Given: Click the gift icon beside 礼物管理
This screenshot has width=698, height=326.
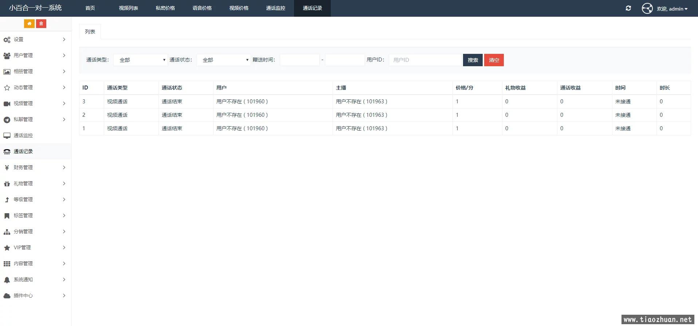Looking at the screenshot, I should coord(7,184).
